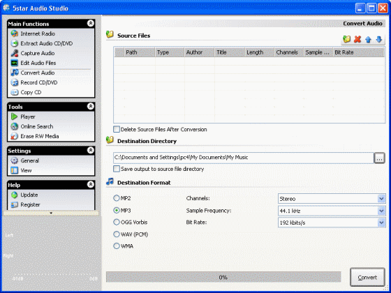
Task: Click the 5star Audio Studio title bar icon
Action: coord(6,8)
